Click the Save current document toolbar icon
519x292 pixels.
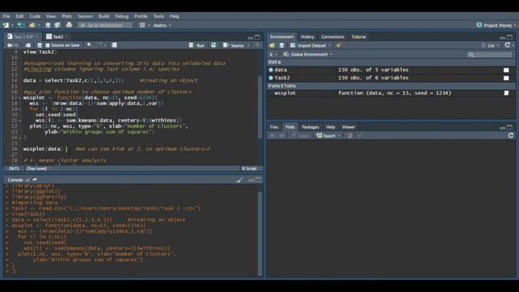48,25
